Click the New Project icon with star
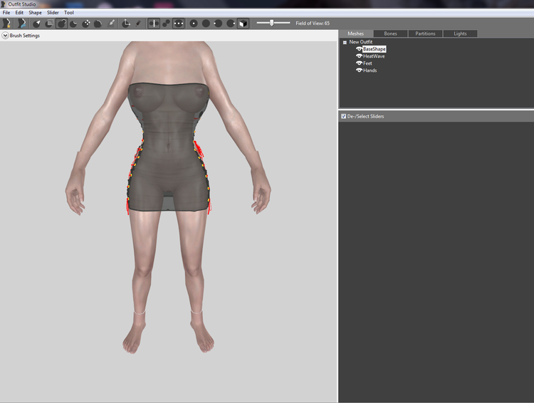 tap(6, 23)
